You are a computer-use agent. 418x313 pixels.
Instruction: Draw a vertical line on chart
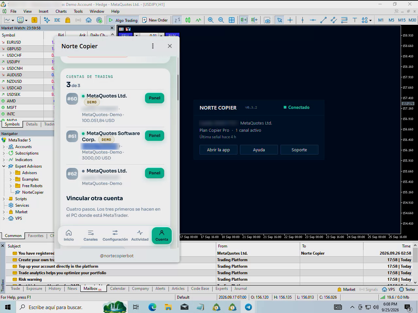click(x=302, y=20)
